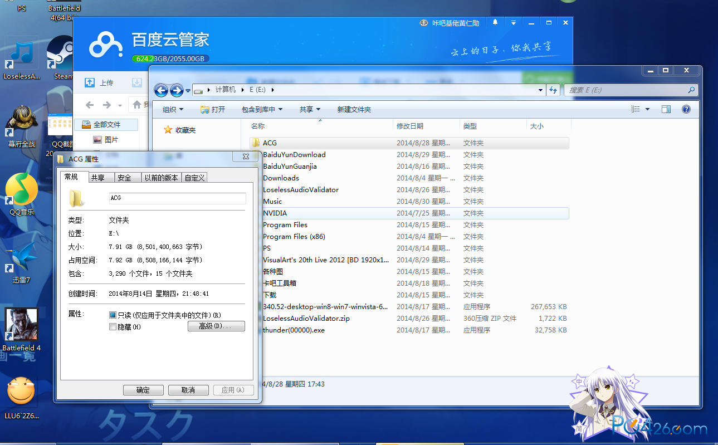Expand view options arrow in Explorer
This screenshot has width=718, height=445.
647,109
